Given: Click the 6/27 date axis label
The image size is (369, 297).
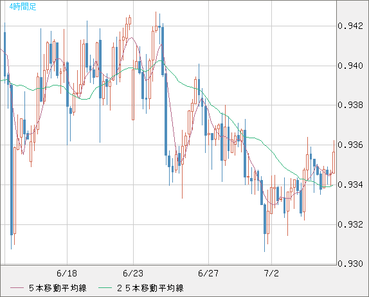Looking at the screenshot, I should tap(208, 273).
